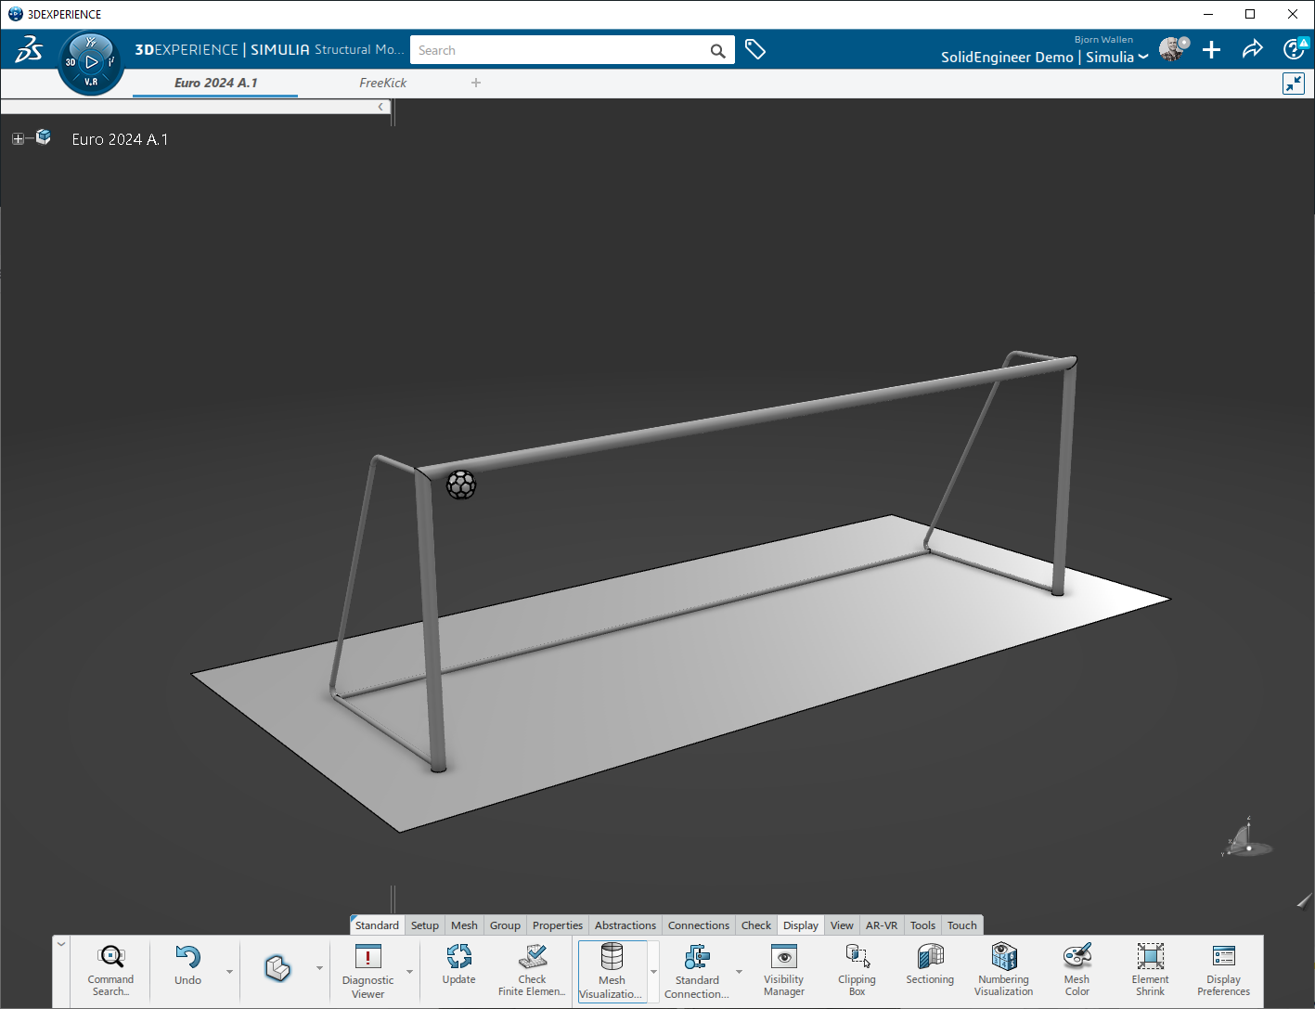
Task: Click the 3D compass play button
Action: coord(91,62)
